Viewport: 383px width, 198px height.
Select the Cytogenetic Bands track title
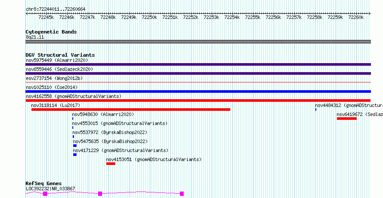[51, 32]
